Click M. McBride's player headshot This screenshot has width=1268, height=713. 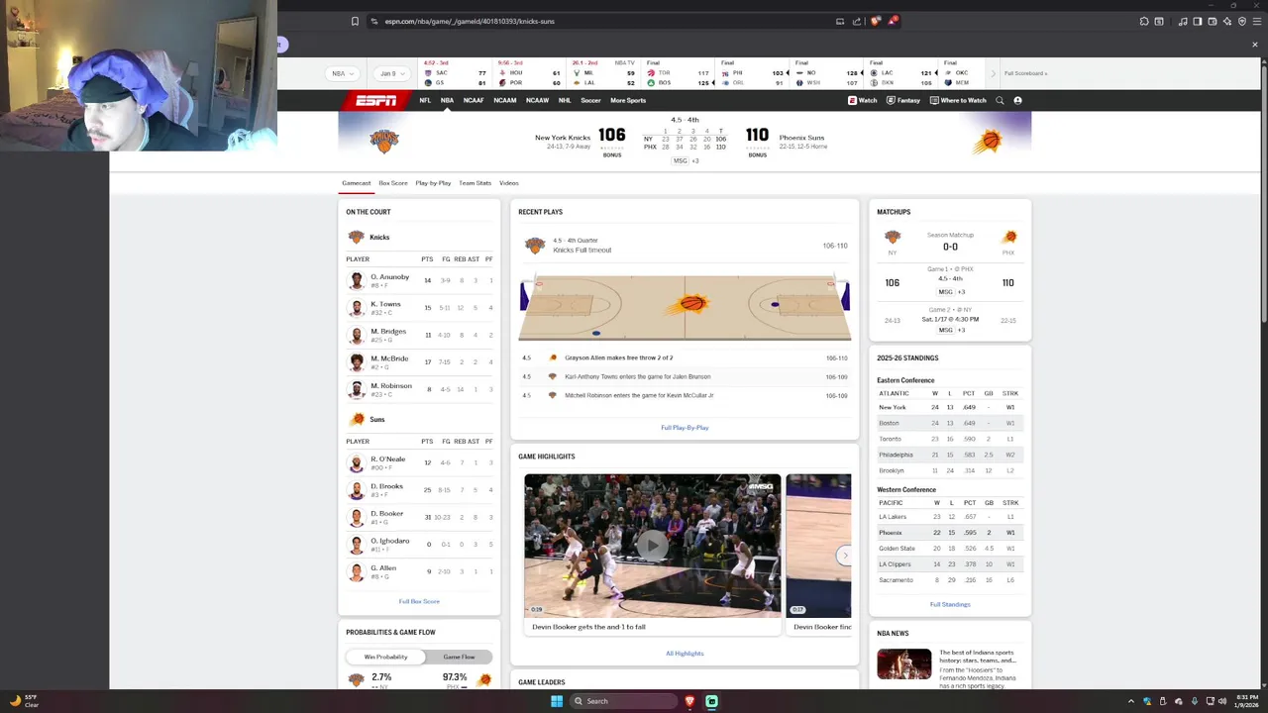click(x=357, y=362)
